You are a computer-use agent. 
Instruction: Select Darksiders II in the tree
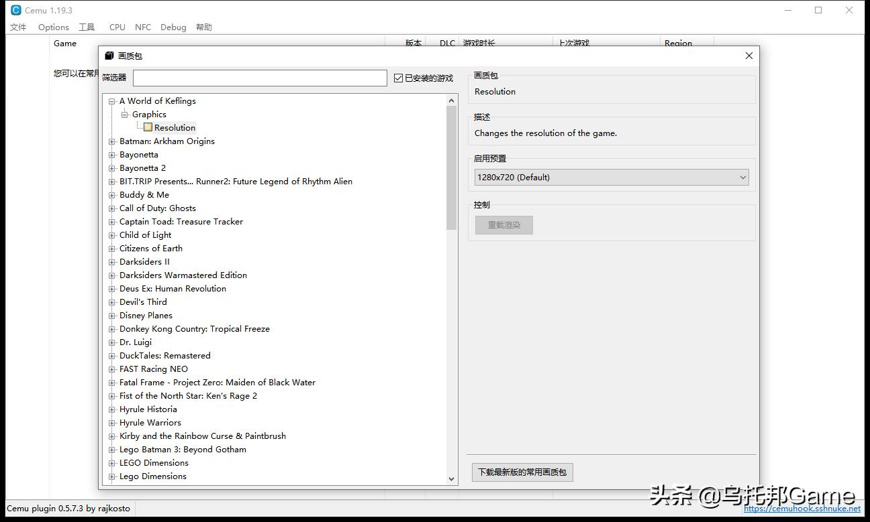144,262
